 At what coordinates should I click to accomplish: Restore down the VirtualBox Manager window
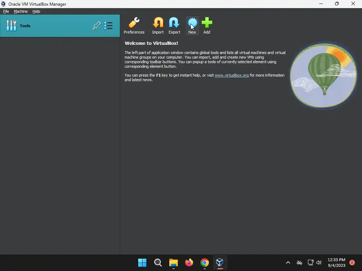(x=337, y=4)
